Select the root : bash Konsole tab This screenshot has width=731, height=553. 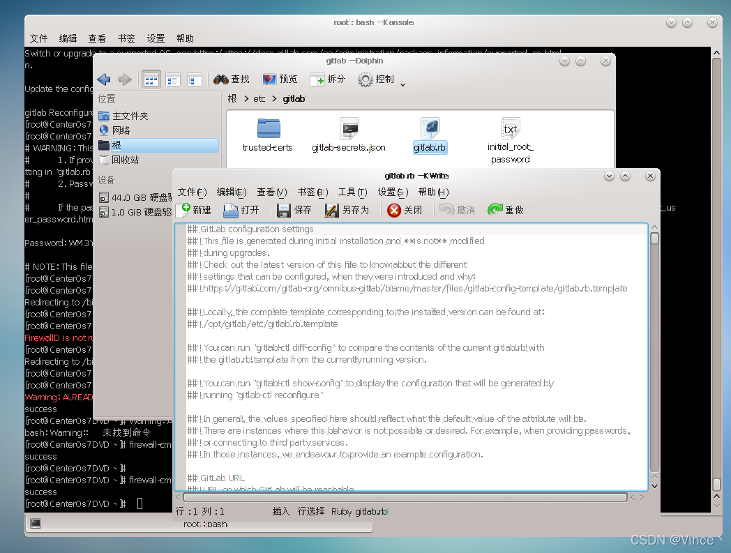point(206,524)
